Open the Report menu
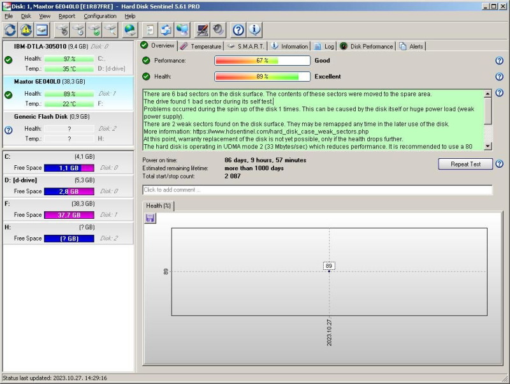The image size is (510, 384). (67, 16)
